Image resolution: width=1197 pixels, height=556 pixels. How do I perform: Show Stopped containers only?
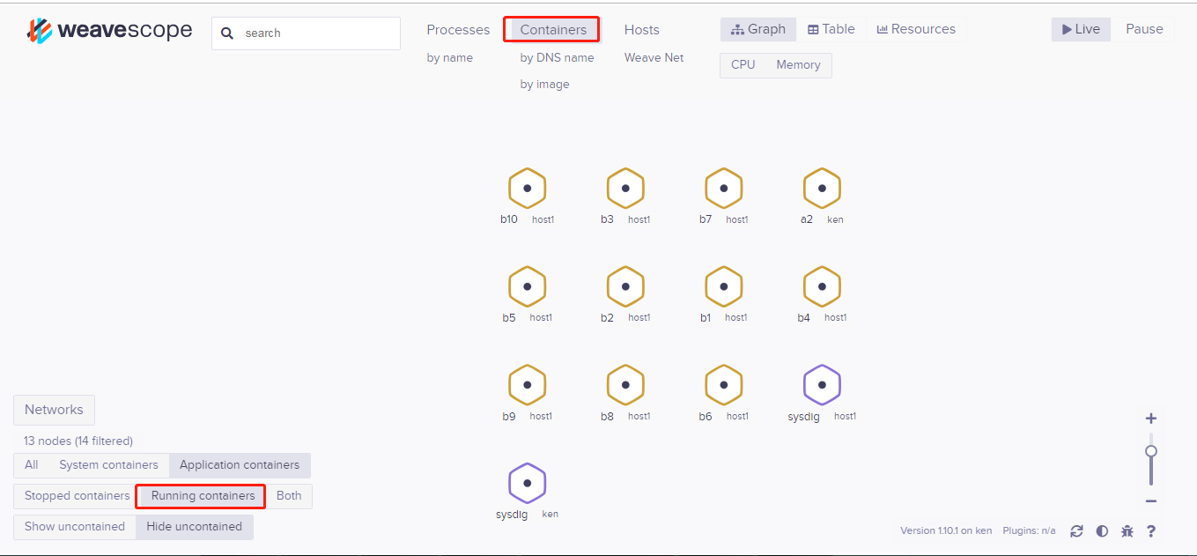(77, 495)
